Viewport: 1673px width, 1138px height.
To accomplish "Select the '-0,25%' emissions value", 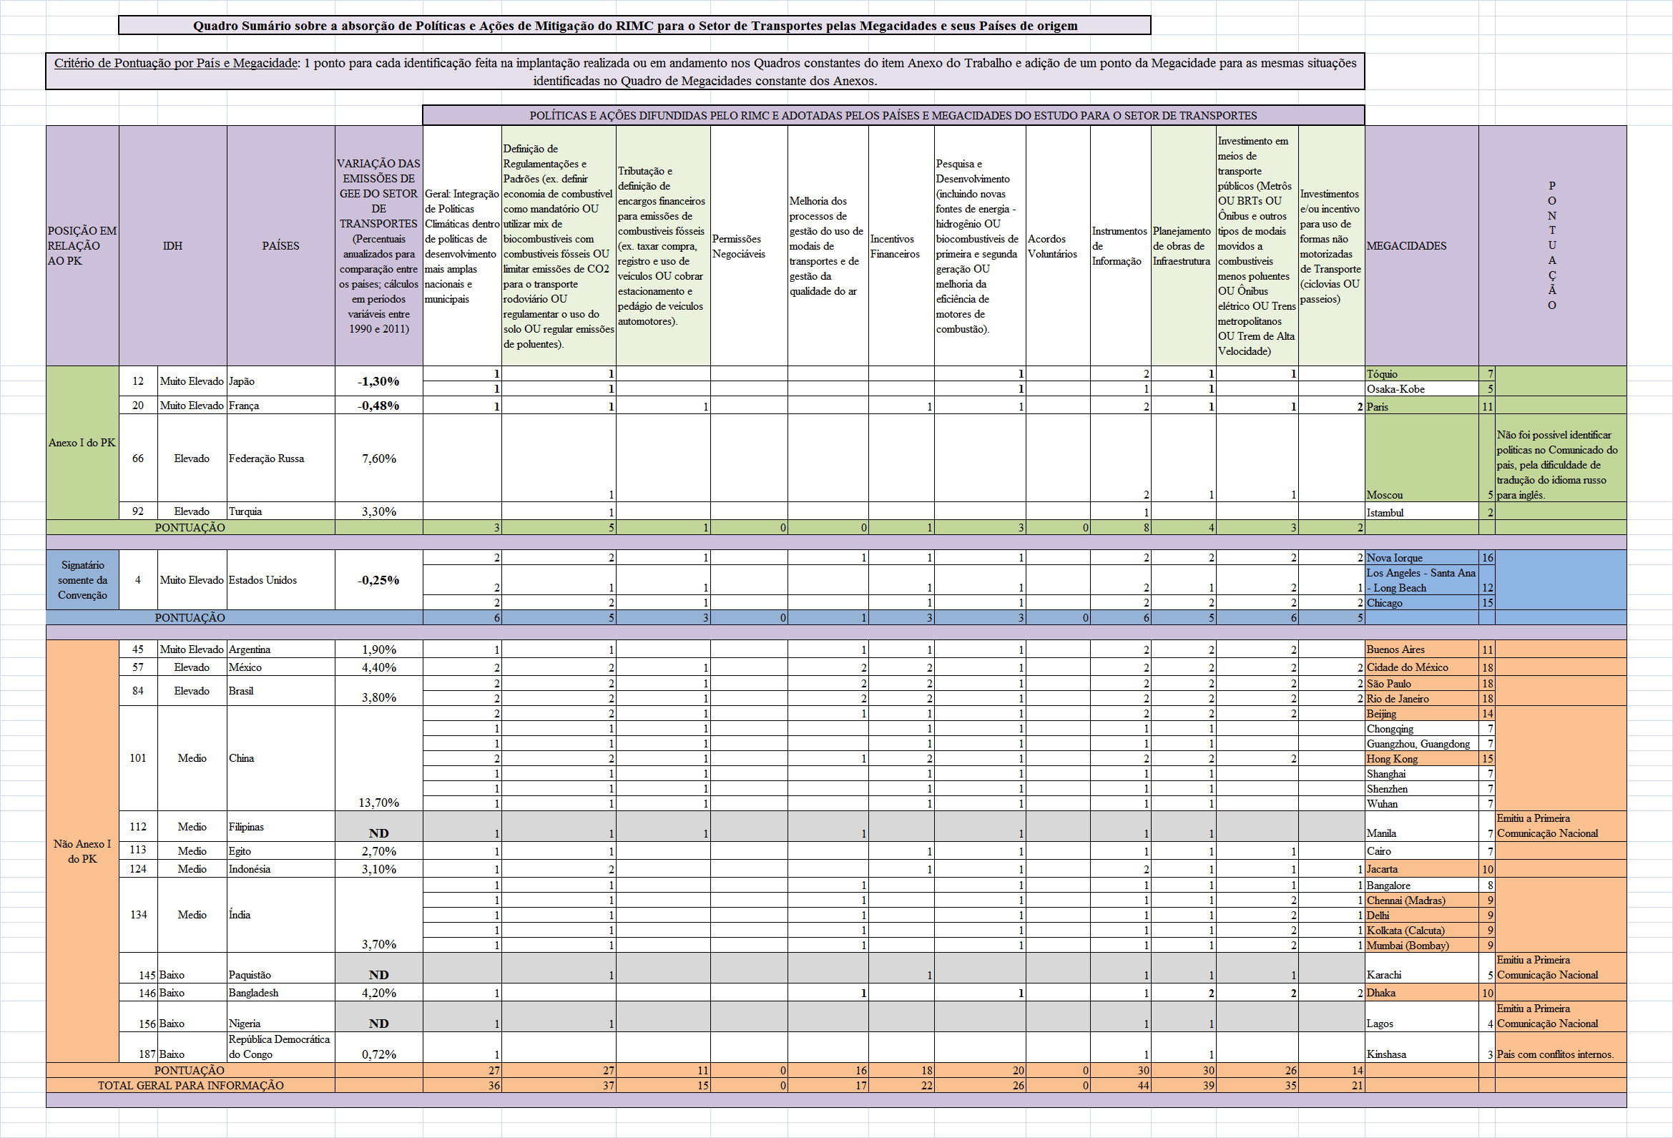I will 378,579.
